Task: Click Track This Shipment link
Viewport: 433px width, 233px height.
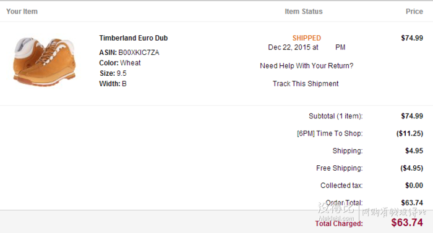Action: click(x=306, y=84)
